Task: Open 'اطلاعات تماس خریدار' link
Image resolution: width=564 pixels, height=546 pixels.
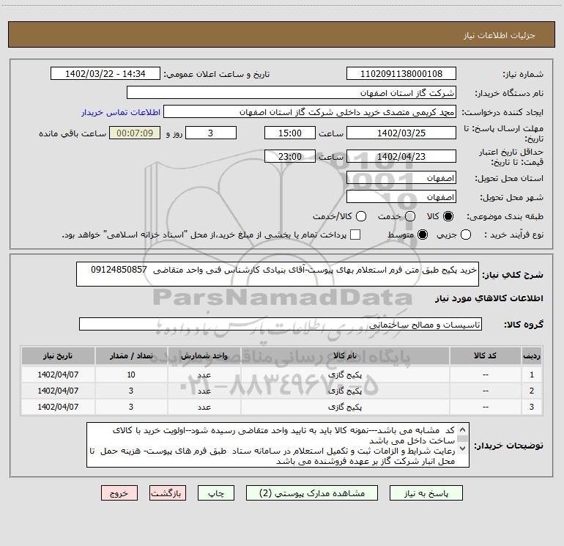Action: 121,112
